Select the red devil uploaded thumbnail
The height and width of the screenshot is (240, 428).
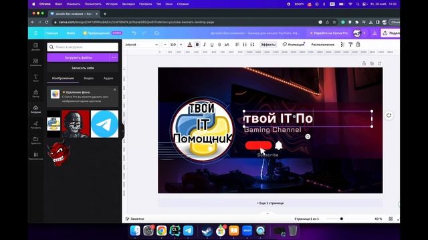click(x=58, y=153)
